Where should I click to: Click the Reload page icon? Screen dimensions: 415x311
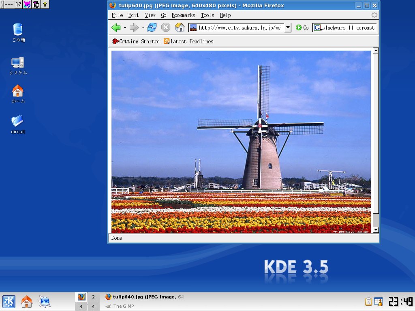(151, 28)
